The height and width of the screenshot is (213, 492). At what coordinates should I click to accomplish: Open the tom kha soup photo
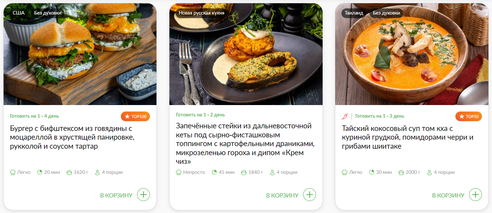[x=412, y=54]
